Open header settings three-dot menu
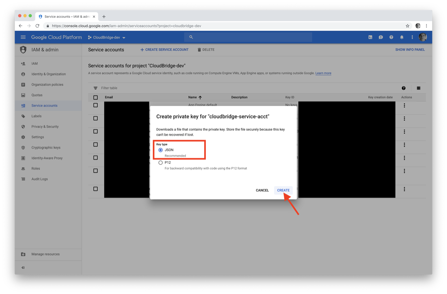 tap(412, 37)
